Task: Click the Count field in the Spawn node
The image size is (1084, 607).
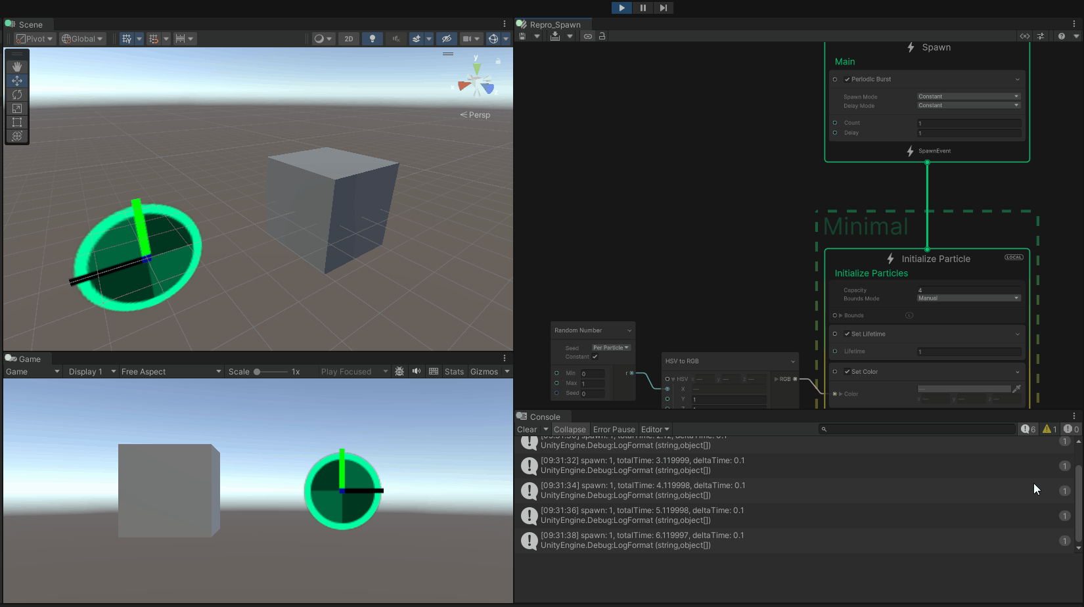Action: click(968, 123)
